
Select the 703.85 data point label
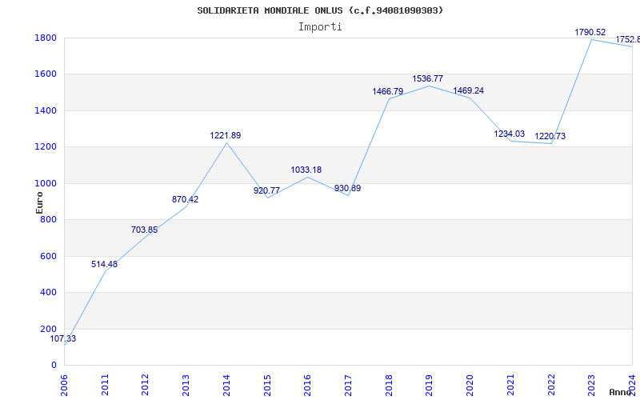144,230
